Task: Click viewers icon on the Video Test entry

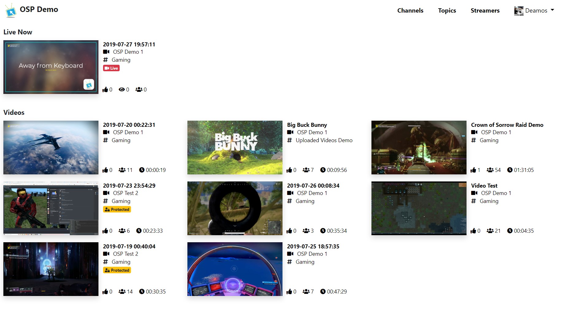Action: pos(490,231)
